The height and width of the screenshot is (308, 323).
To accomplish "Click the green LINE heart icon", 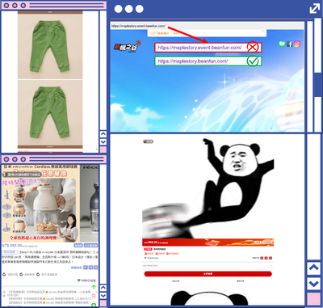I will [282, 44].
